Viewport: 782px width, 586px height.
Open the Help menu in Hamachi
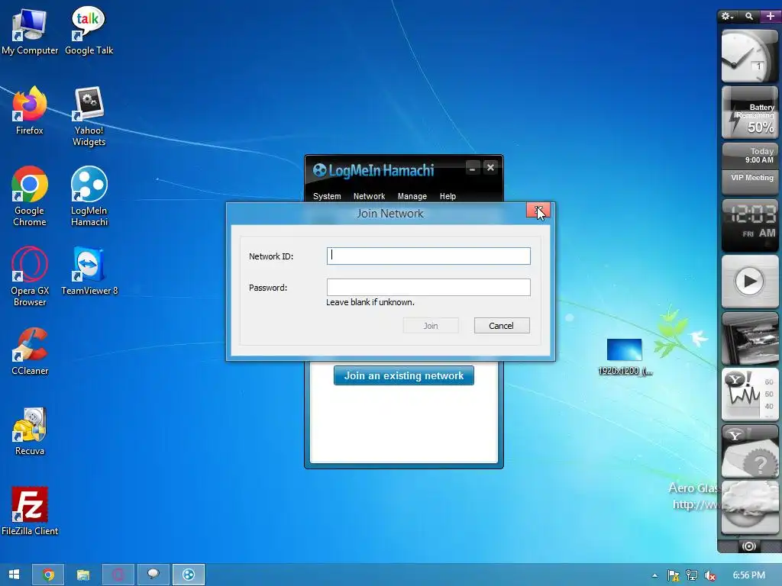click(x=448, y=196)
